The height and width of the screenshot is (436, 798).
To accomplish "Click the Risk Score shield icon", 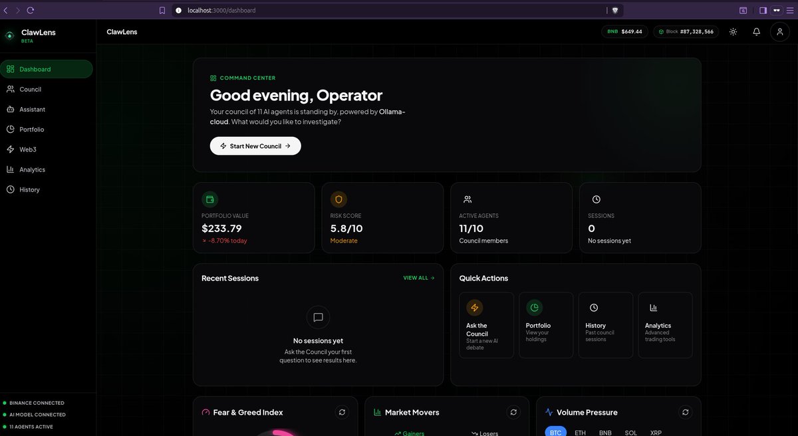I will point(338,199).
